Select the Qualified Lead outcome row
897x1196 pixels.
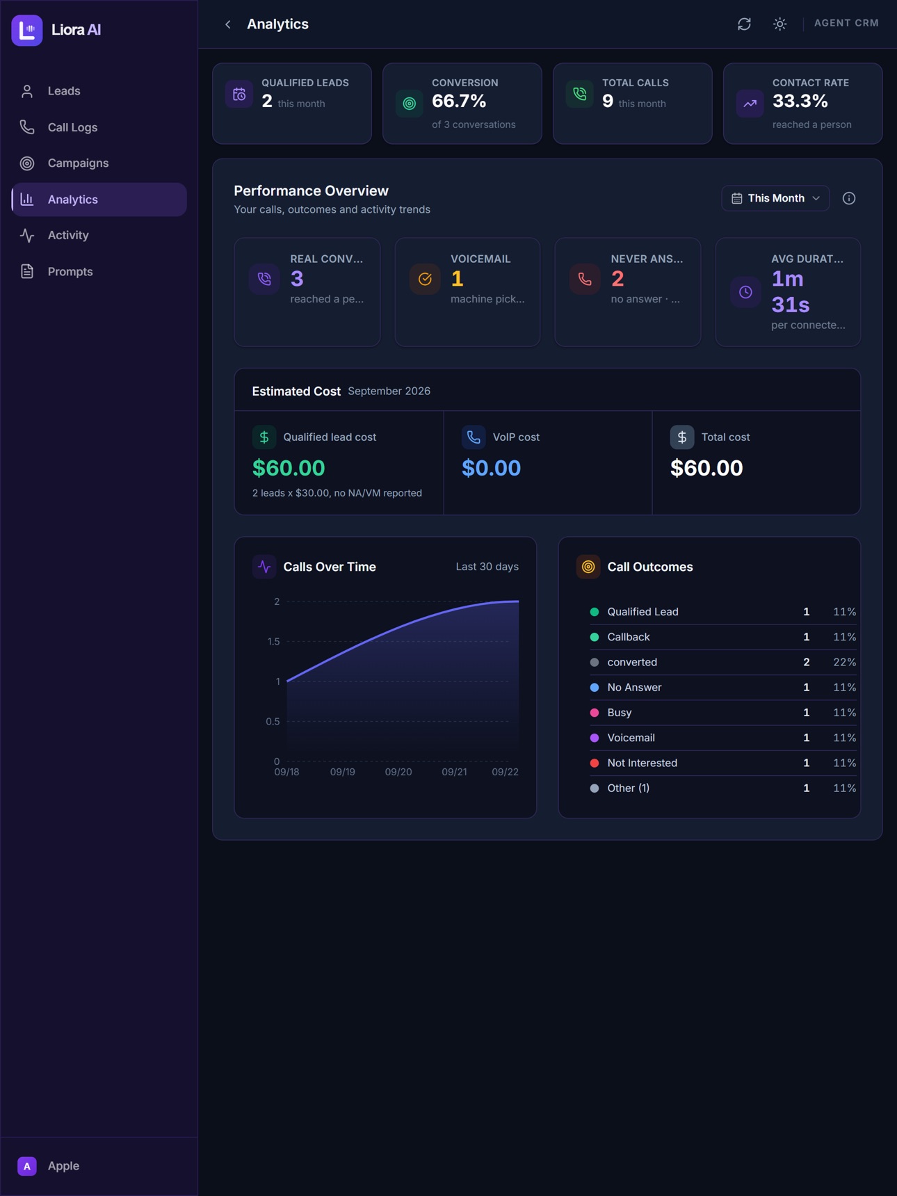coord(723,612)
